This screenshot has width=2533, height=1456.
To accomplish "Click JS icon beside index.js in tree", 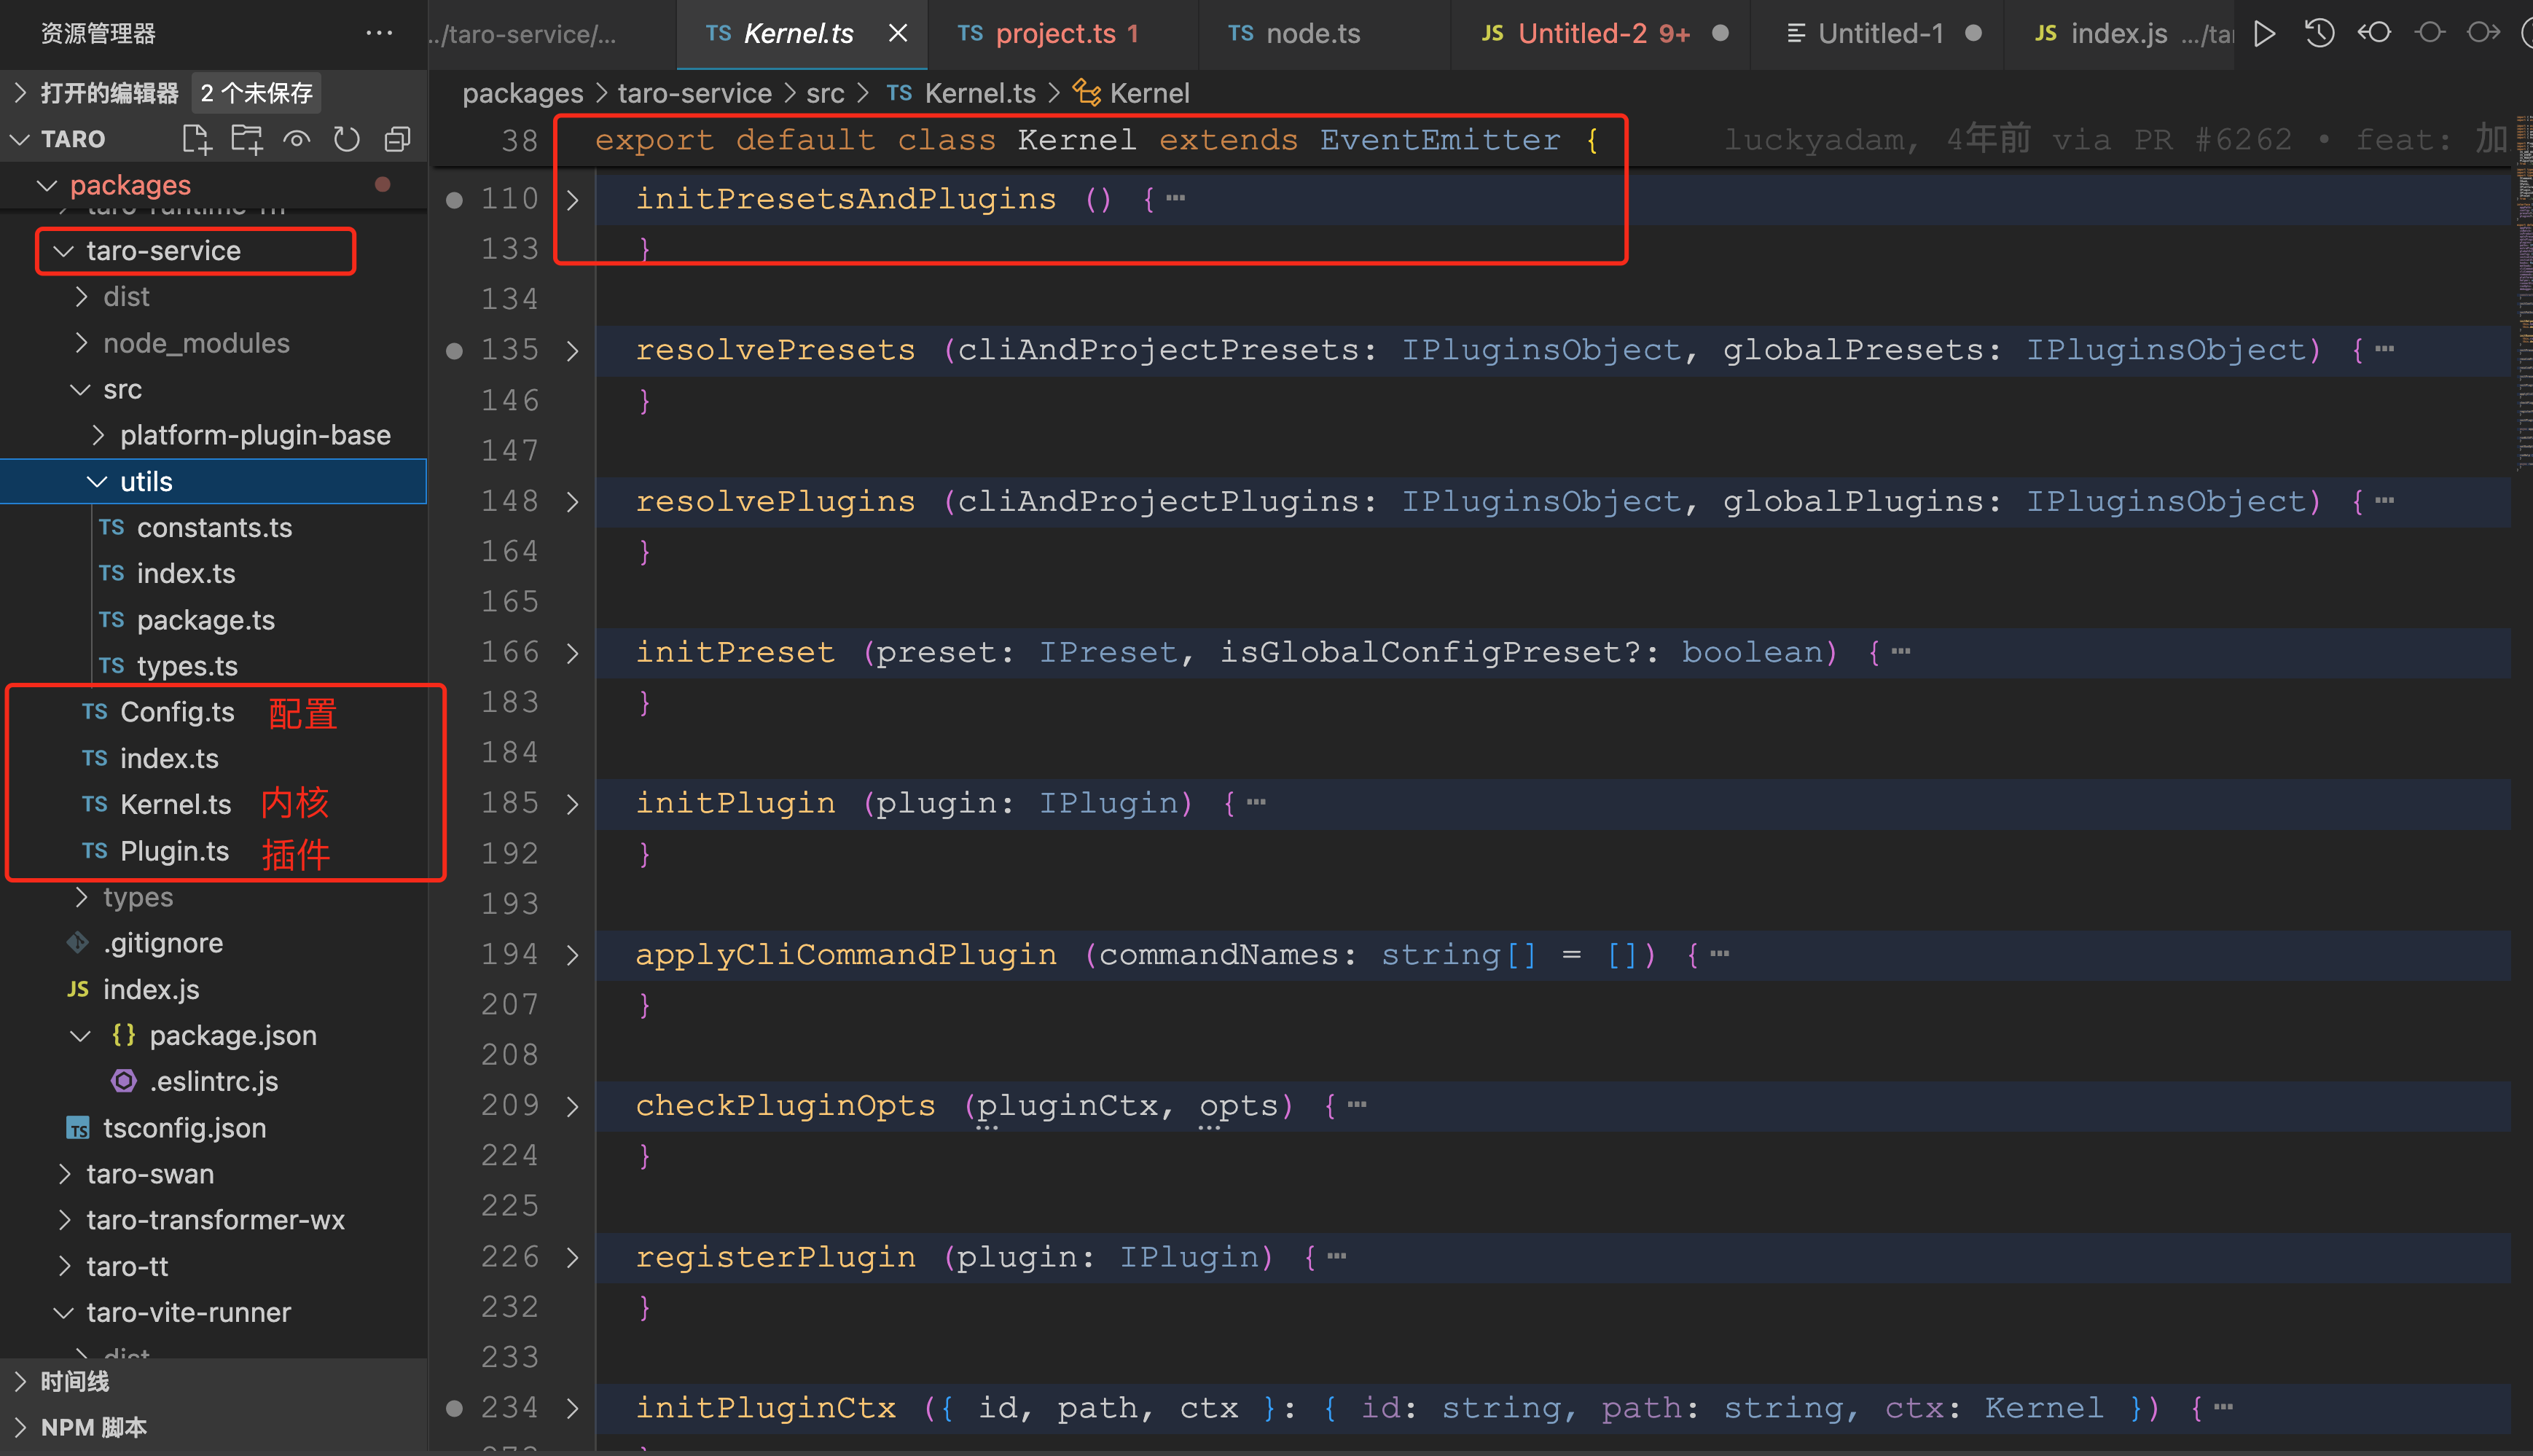I will [x=78, y=989].
